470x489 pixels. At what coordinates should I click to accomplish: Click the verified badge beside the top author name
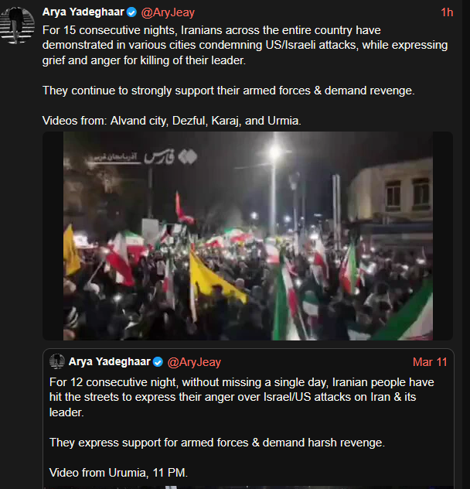tap(132, 12)
